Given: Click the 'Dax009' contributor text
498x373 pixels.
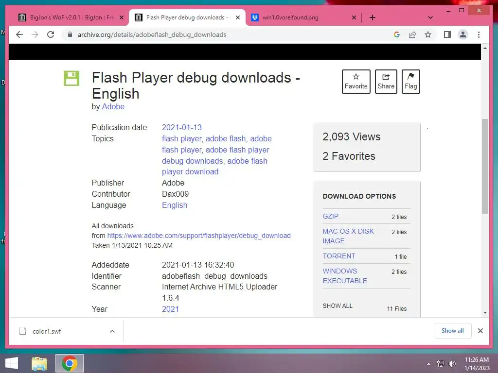Looking at the screenshot, I should (x=175, y=194).
